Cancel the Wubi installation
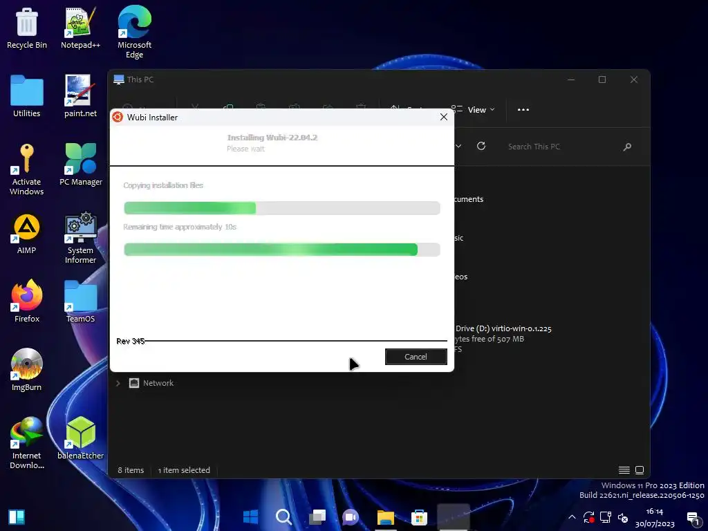Image resolution: width=708 pixels, height=531 pixels. [416, 357]
